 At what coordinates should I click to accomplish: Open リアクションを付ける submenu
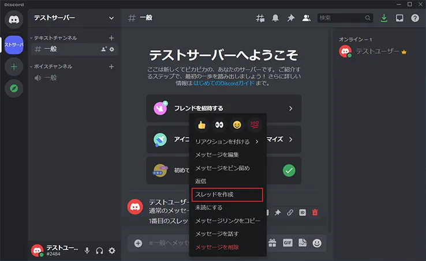tap(227, 142)
